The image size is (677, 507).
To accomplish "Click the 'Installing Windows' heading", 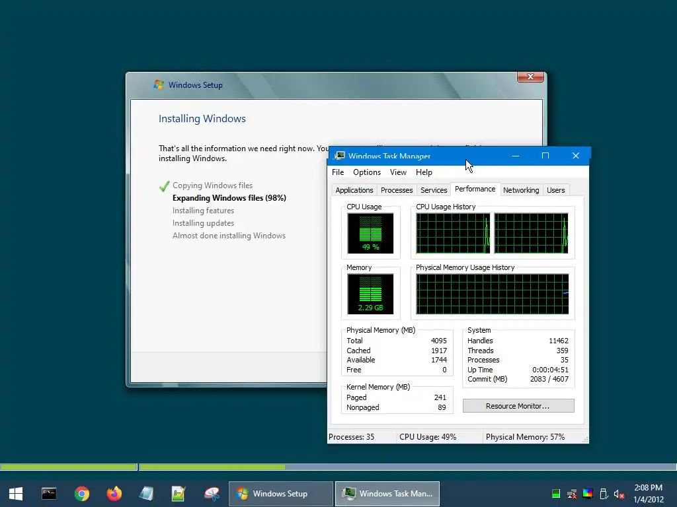I will click(x=202, y=119).
